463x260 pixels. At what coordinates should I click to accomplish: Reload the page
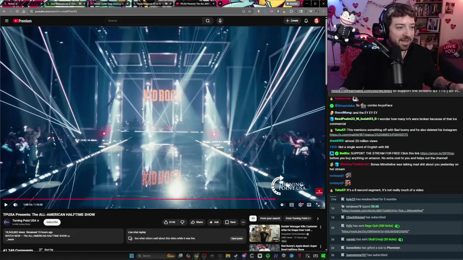(17, 11)
